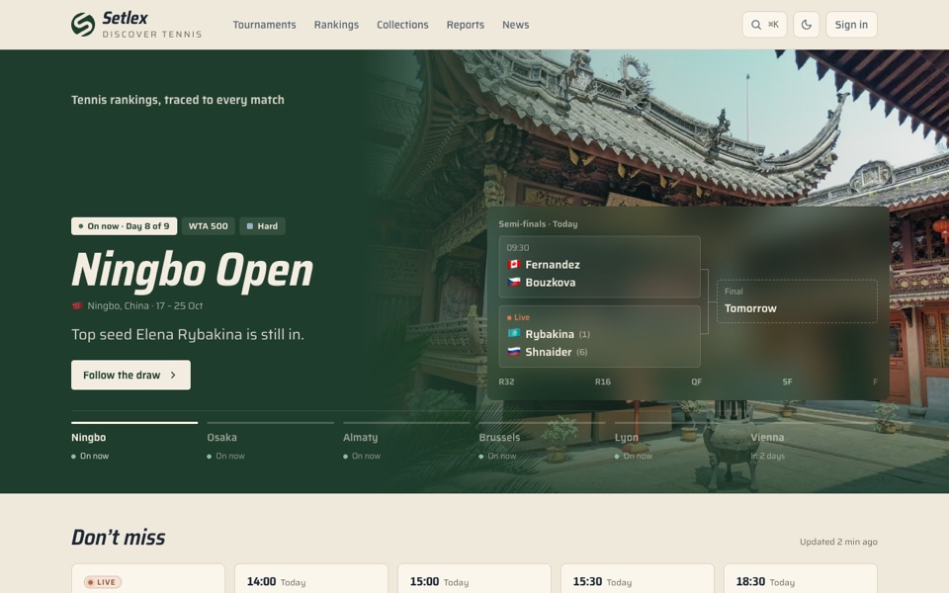Select the R32 round marker
The height and width of the screenshot is (593, 949).
(x=506, y=381)
